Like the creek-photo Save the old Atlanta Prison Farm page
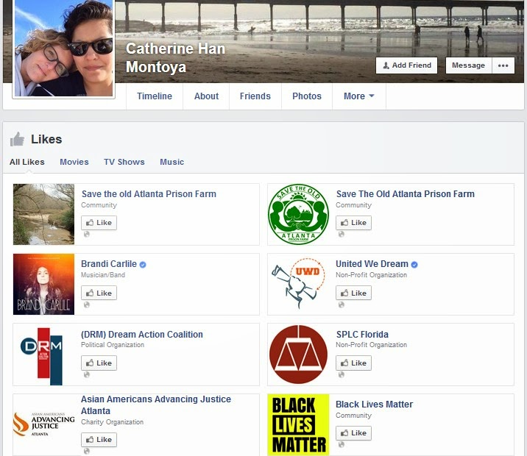The width and height of the screenshot is (527, 456). (x=99, y=223)
